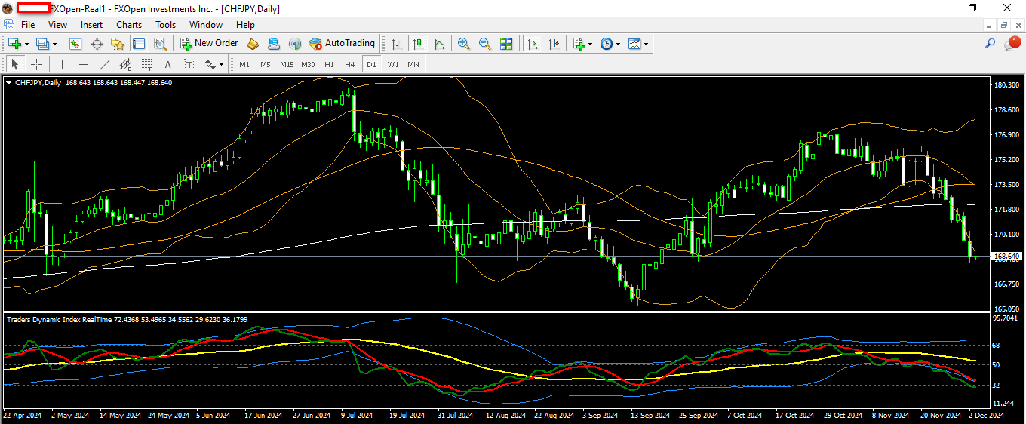This screenshot has height=424, width=1026.
Task: Select the Crosshair tool
Action: [x=36, y=64]
